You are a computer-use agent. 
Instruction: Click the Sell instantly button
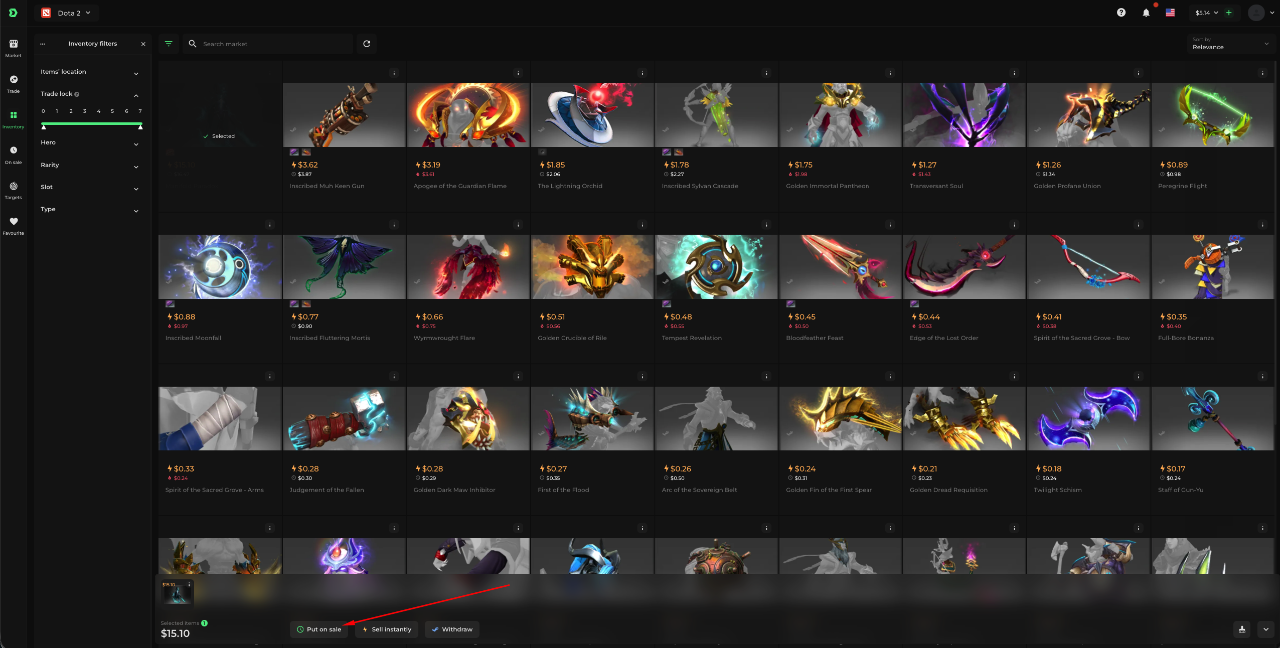pos(387,629)
